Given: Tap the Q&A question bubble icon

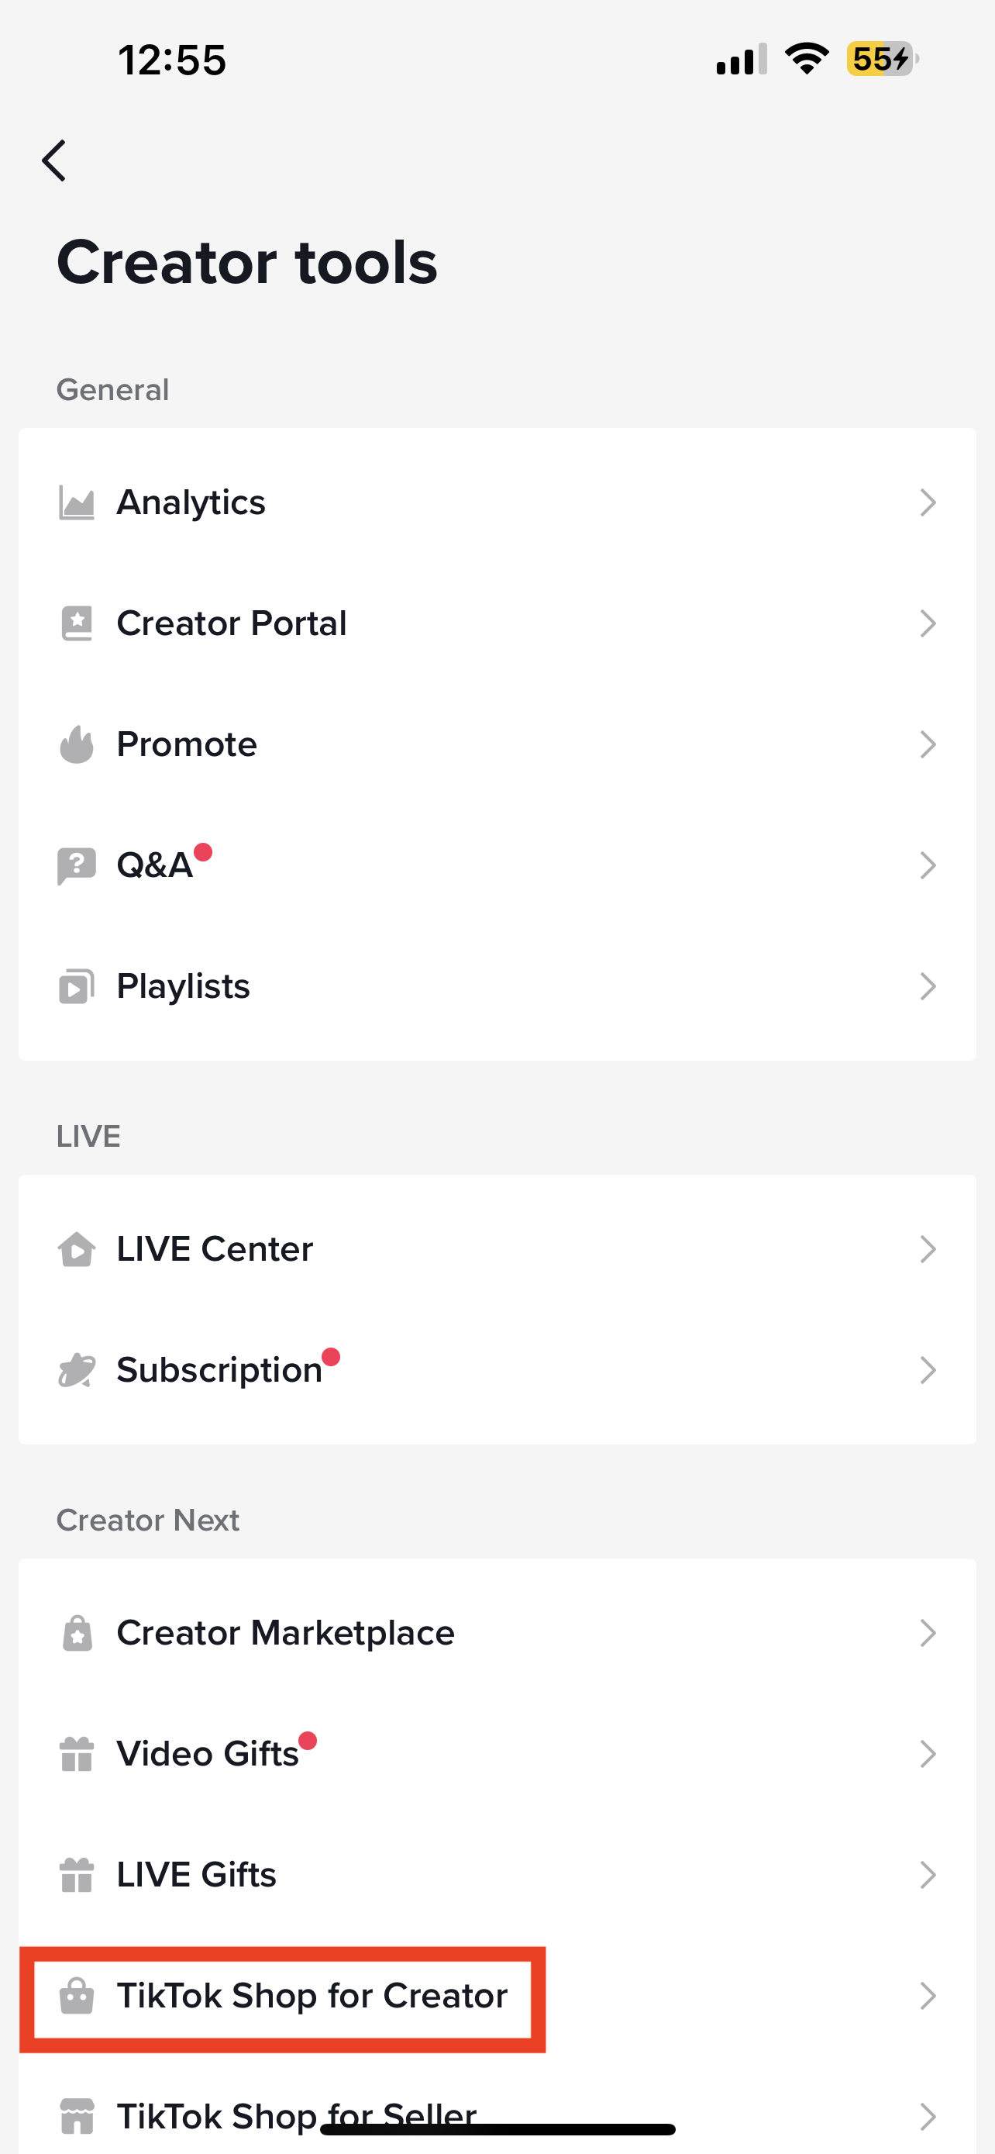Looking at the screenshot, I should [x=77, y=865].
